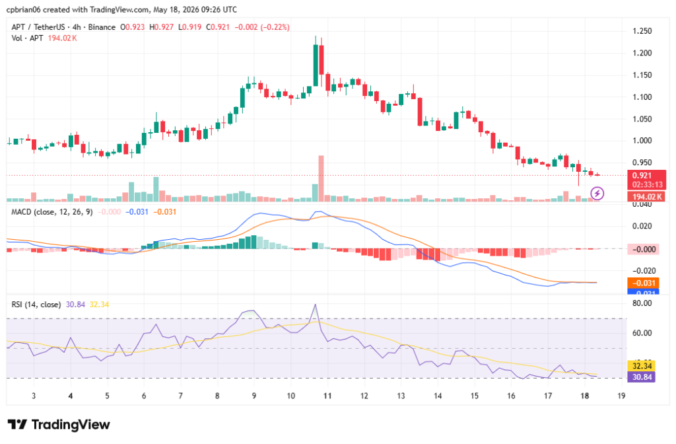Click the orange -0.031 MACD signal tag
Image resolution: width=676 pixels, height=444 pixels.
click(x=643, y=283)
